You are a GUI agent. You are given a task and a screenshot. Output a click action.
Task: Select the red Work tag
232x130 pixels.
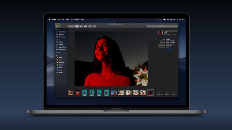tap(59, 57)
